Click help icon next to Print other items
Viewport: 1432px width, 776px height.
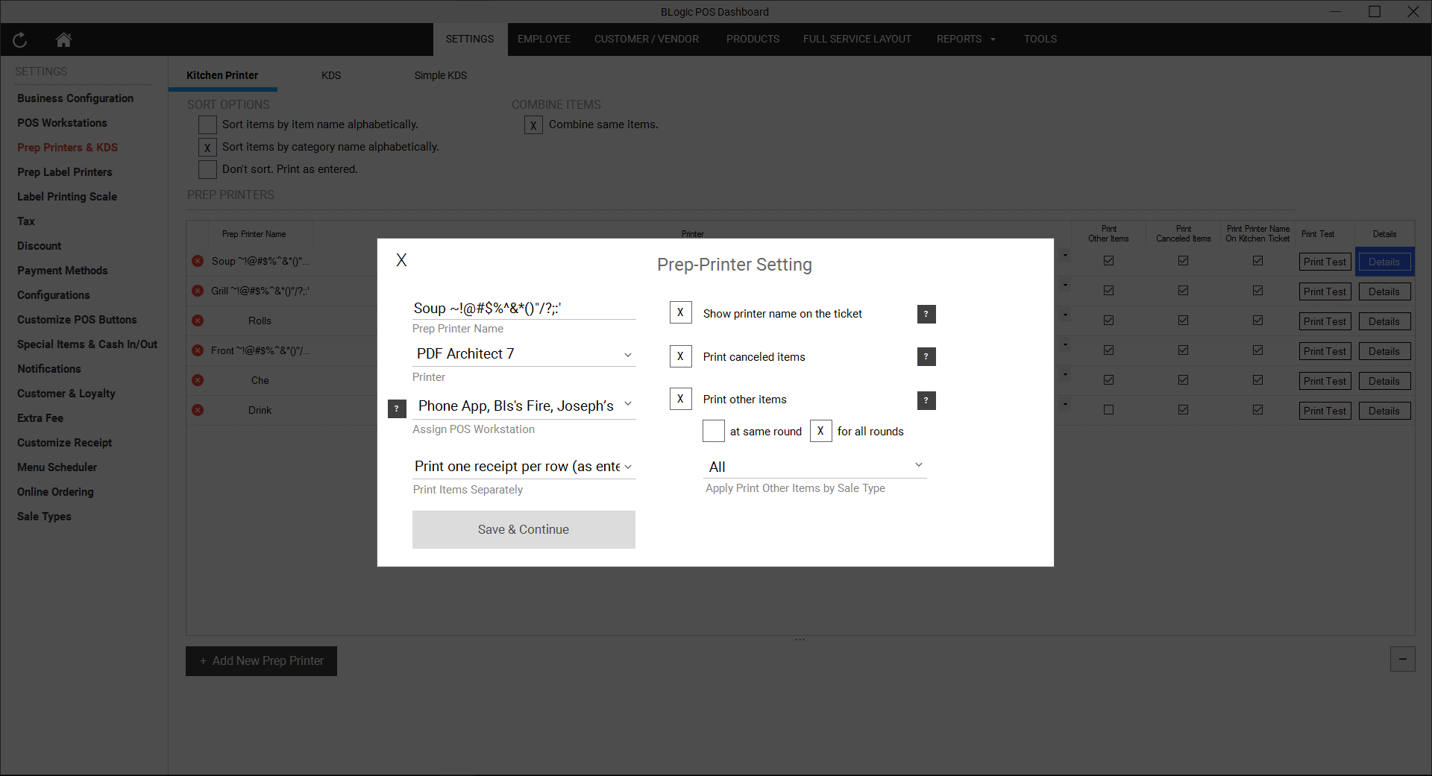[x=926, y=400]
